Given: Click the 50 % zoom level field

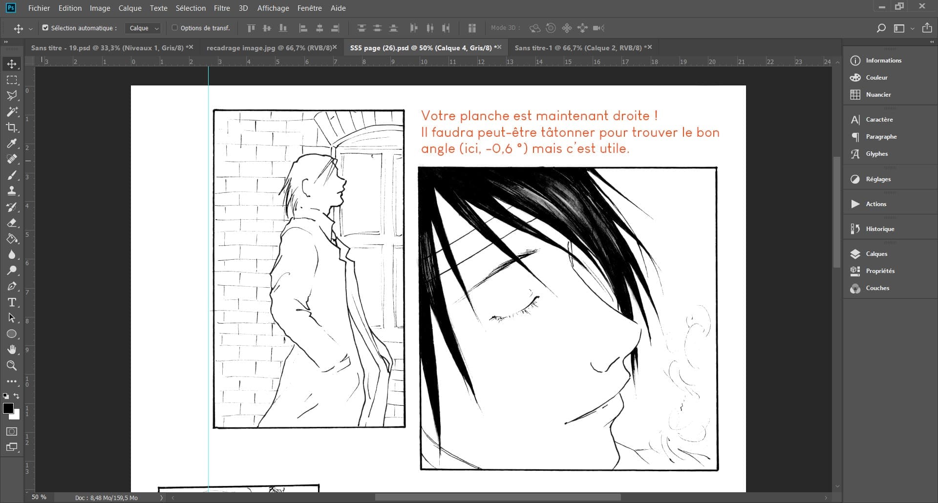Looking at the screenshot, I should (x=39, y=497).
